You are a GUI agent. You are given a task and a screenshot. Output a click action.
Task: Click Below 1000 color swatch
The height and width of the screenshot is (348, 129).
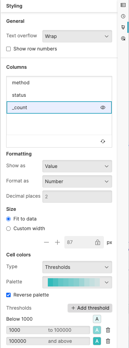pos(97,319)
